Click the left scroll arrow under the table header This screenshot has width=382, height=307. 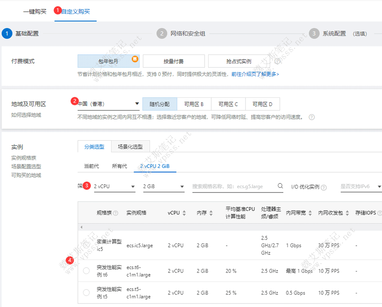click(81, 227)
